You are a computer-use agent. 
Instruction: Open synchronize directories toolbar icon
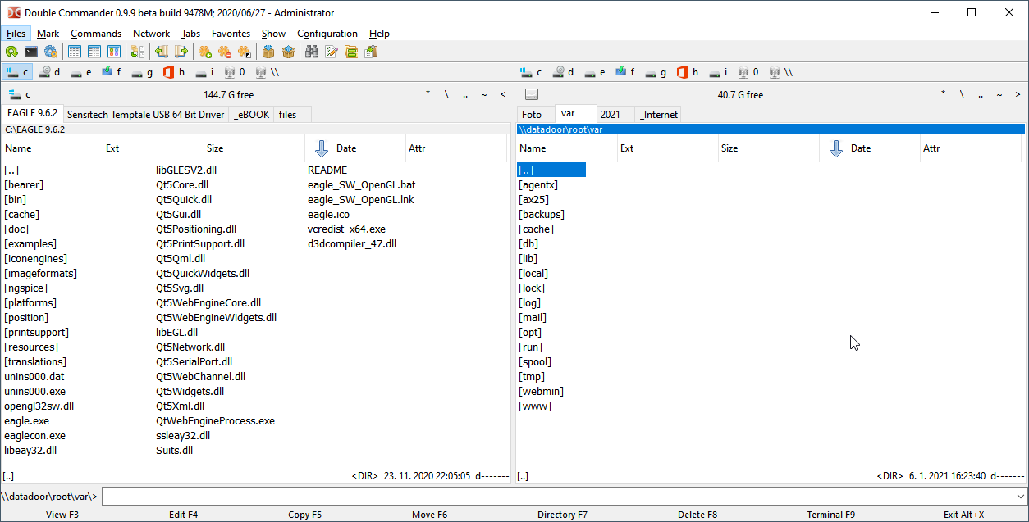[x=351, y=52]
